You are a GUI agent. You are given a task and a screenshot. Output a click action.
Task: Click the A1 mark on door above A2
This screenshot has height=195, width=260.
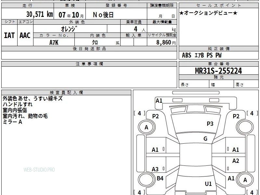[236, 150]
